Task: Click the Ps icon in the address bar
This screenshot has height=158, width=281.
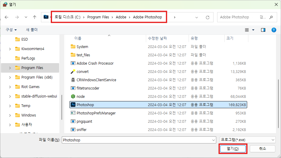Action: tap(46, 17)
